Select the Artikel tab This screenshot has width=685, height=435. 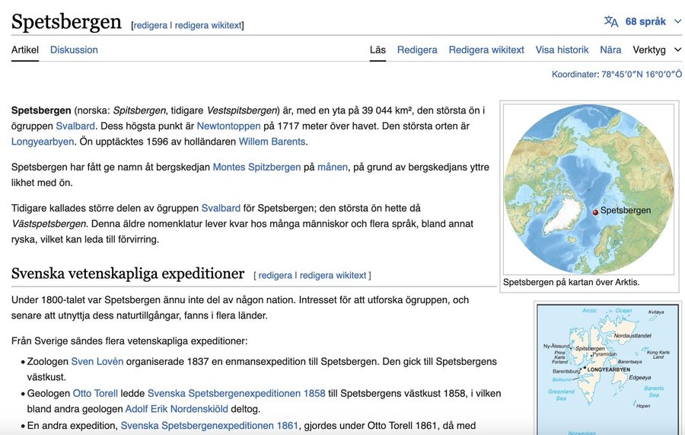[24, 50]
